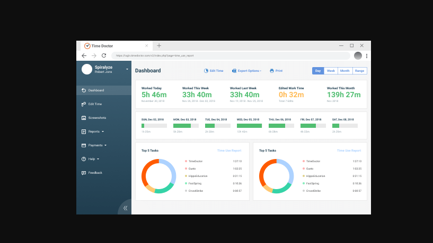Switch to Month view
433x243 pixels.
(x=344, y=71)
